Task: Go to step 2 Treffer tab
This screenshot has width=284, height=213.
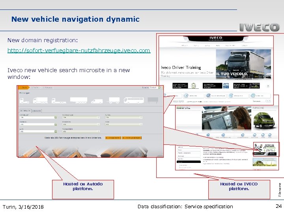Action: pos(35,88)
